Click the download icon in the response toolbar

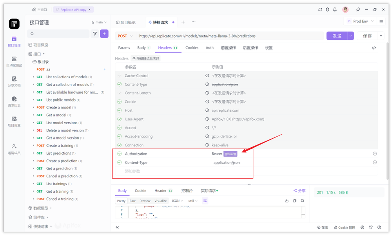(x=287, y=201)
